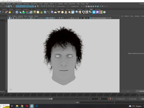Toggle the lock selection padlock icon

coord(35,6)
